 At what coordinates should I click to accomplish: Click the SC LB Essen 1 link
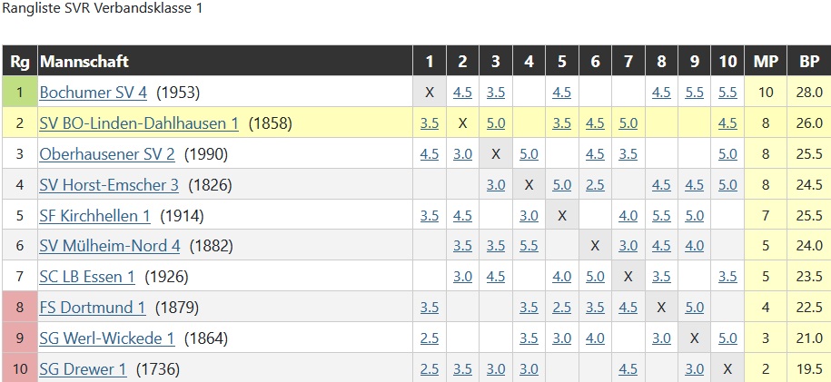tap(87, 277)
